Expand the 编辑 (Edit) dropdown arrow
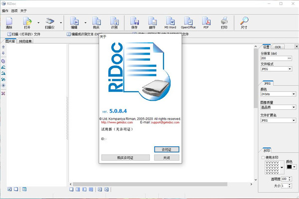The width and height of the screenshot is (299, 199). pyautogui.click(x=85, y=23)
